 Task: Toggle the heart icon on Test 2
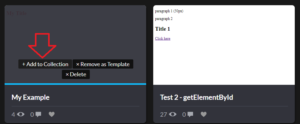click(x=203, y=114)
